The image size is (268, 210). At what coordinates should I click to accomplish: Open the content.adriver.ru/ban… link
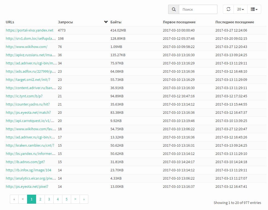[x=31, y=88]
